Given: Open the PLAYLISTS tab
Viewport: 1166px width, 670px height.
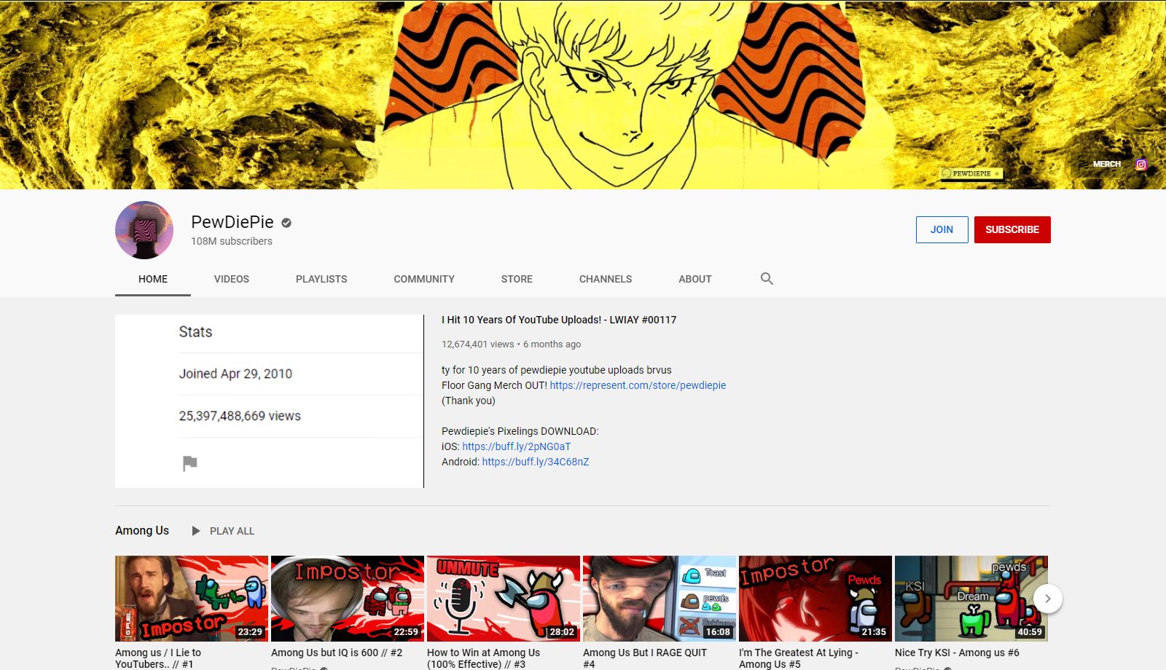Looking at the screenshot, I should point(321,279).
